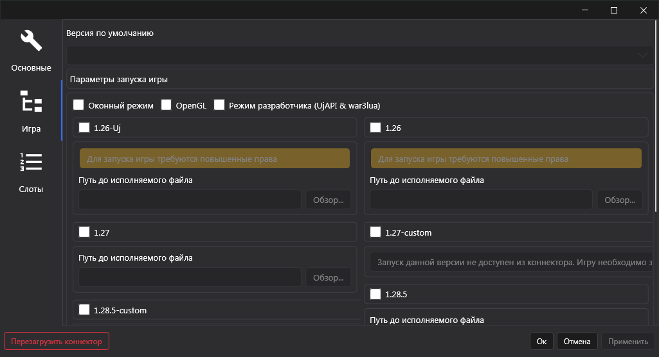Screen dimensions: 659x357
Task: Click the Отмена button
Action: click(577, 342)
